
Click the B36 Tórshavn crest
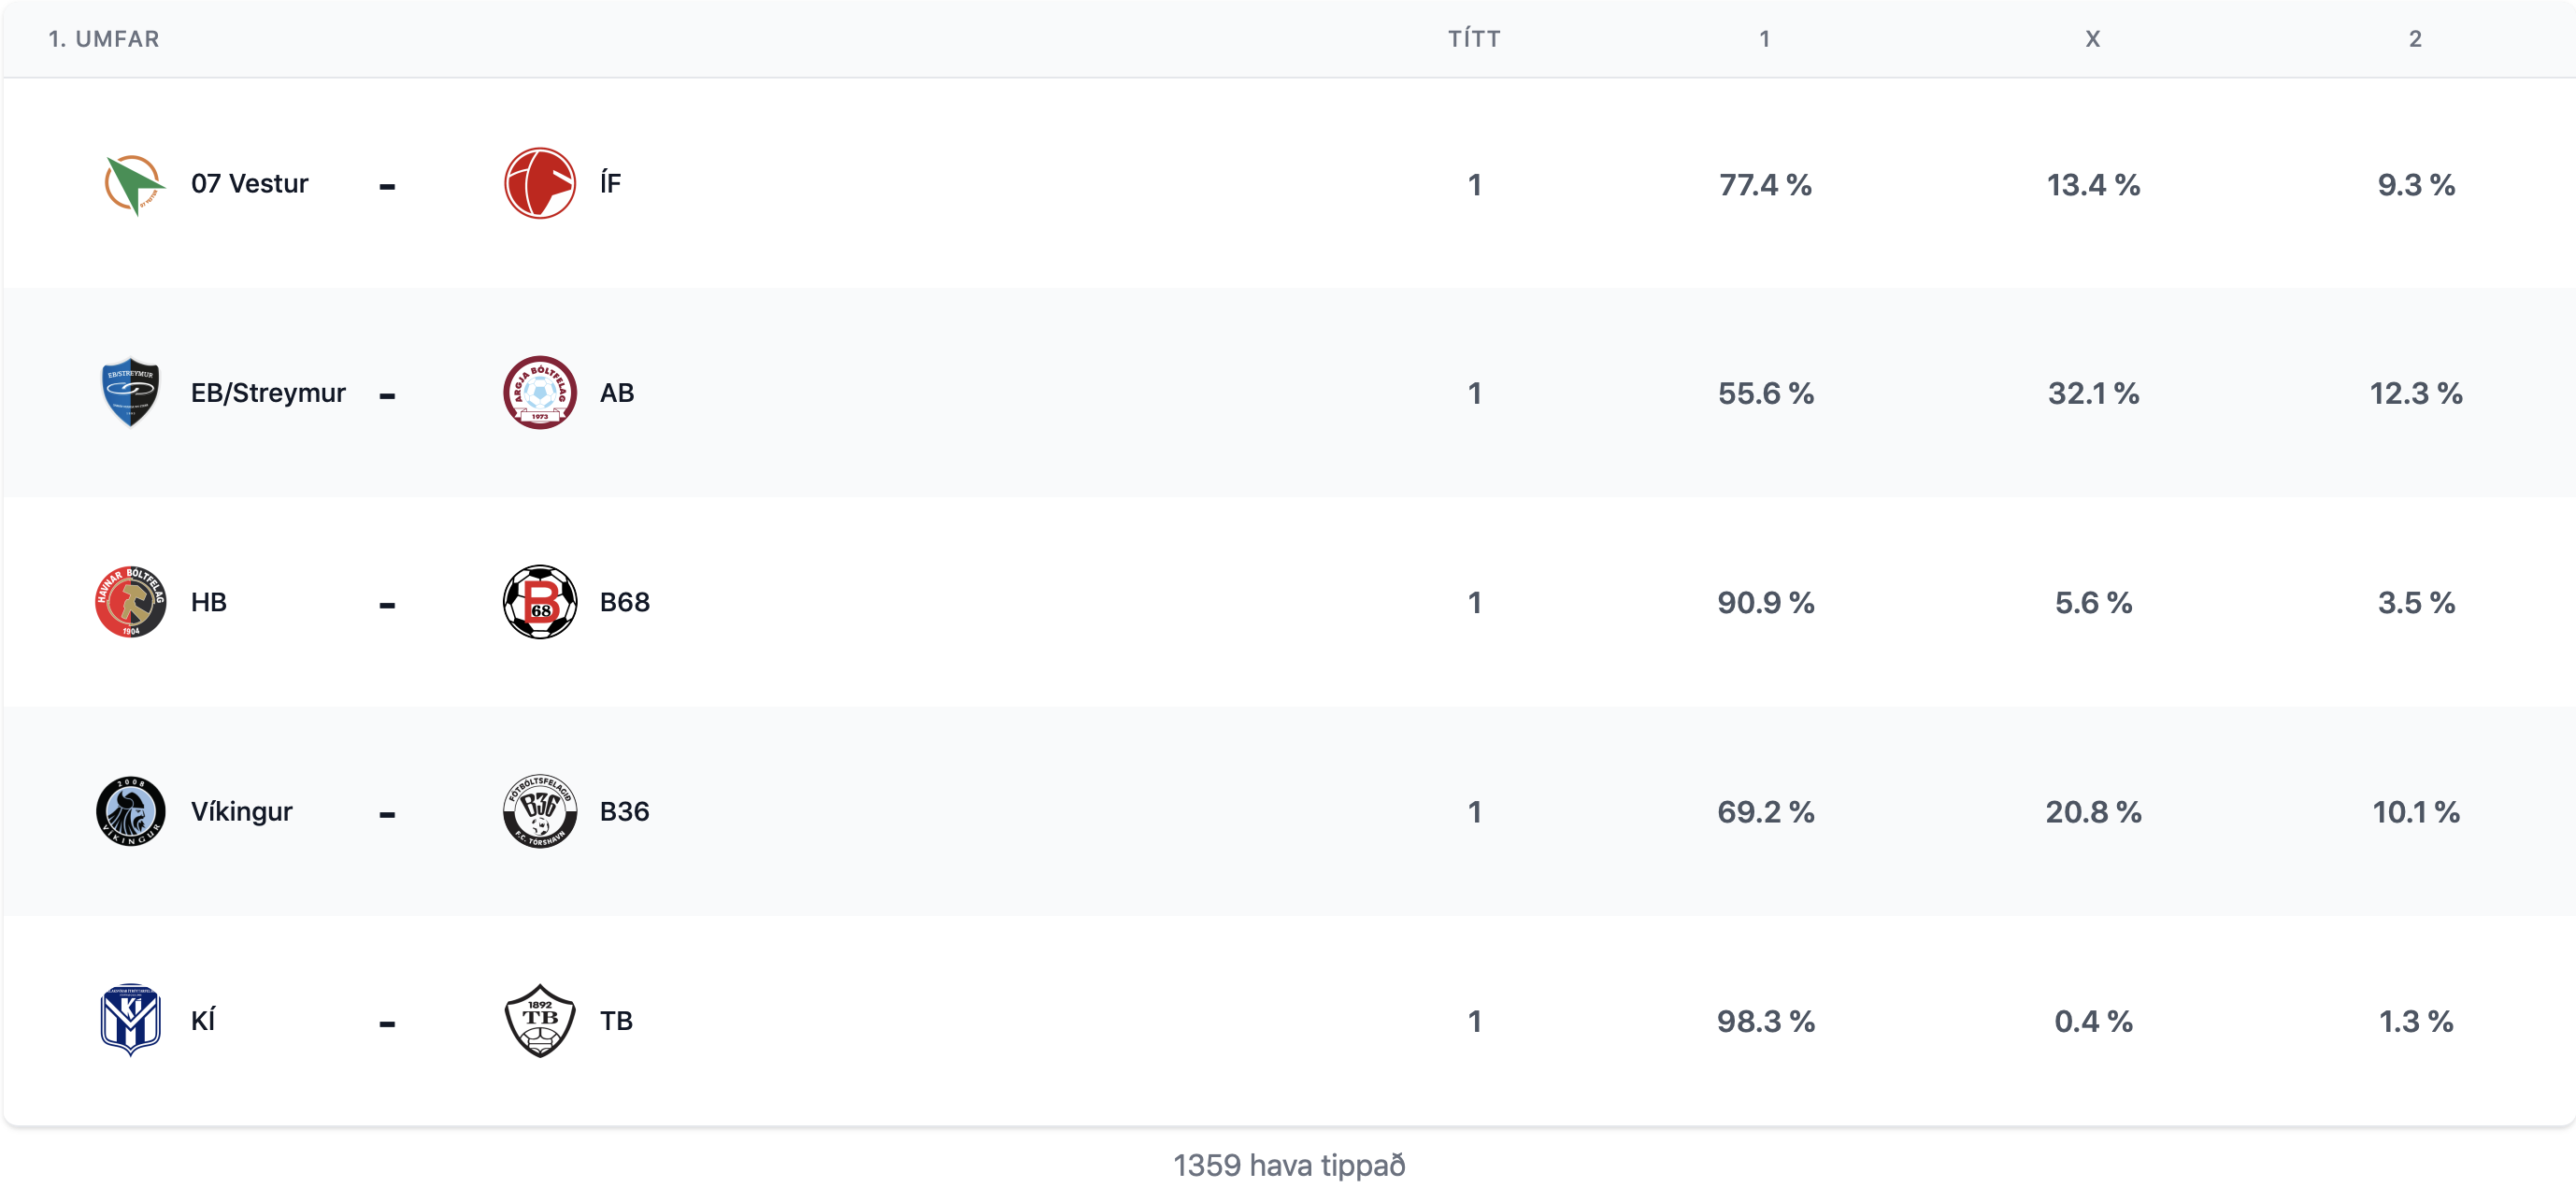tap(540, 811)
